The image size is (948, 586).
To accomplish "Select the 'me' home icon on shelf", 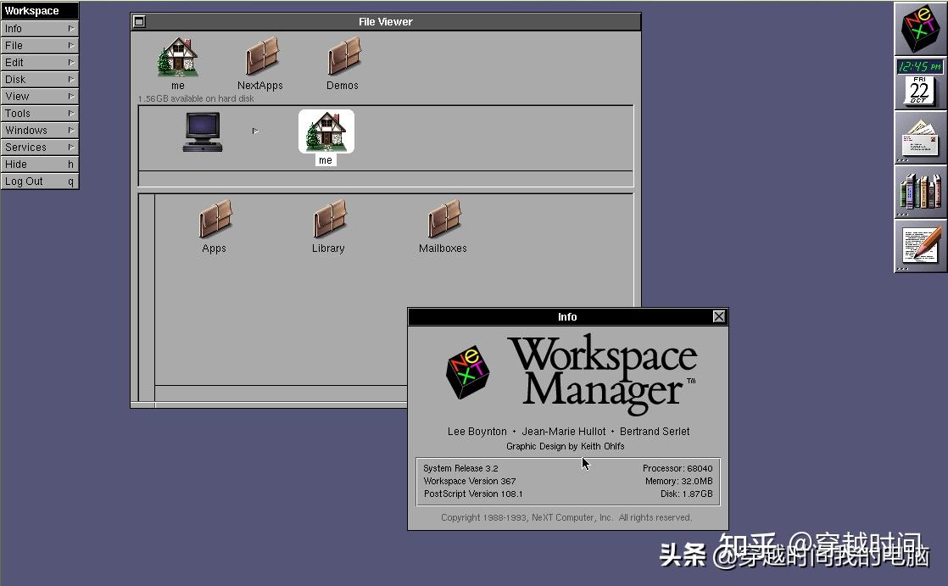I will coord(178,63).
